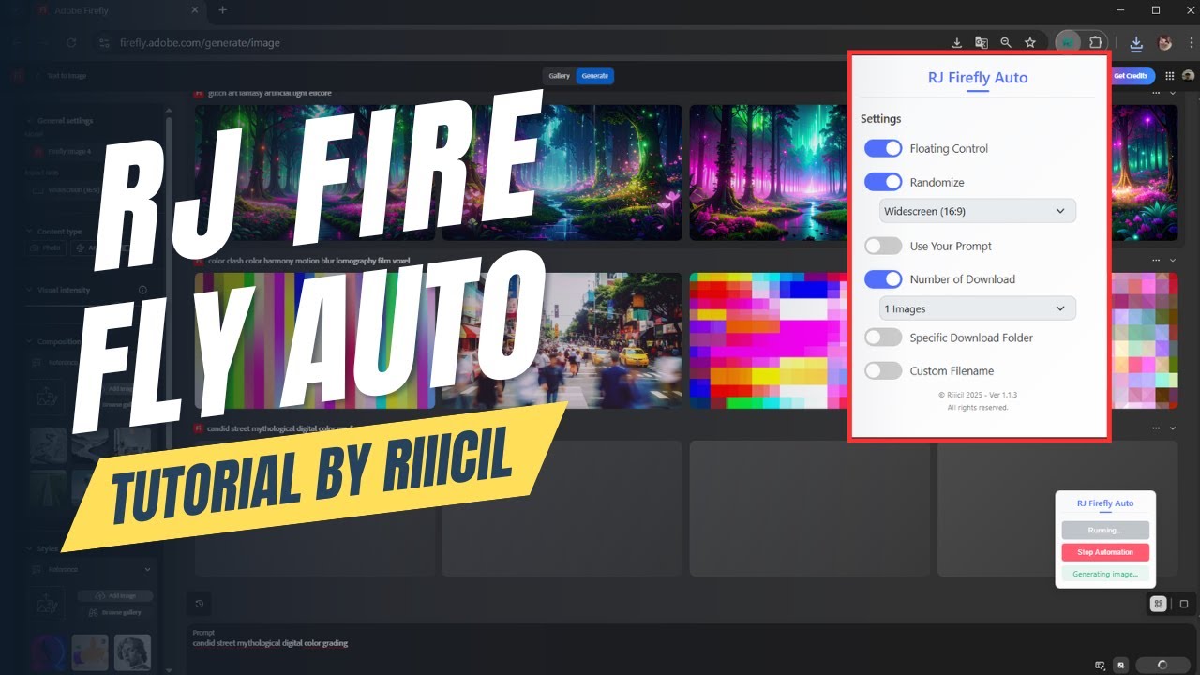Screen dimensions: 1200x675
Task: Open the Adobe account avatar
Action: tap(1189, 76)
